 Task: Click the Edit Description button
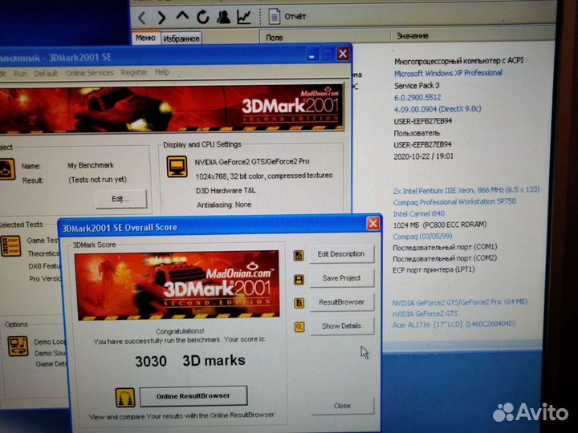(341, 254)
